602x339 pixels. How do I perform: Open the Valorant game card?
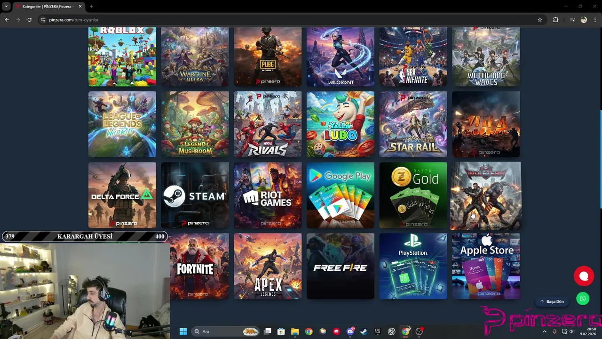click(341, 56)
